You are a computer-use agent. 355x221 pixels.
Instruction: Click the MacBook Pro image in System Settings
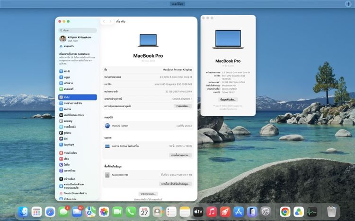point(148,41)
